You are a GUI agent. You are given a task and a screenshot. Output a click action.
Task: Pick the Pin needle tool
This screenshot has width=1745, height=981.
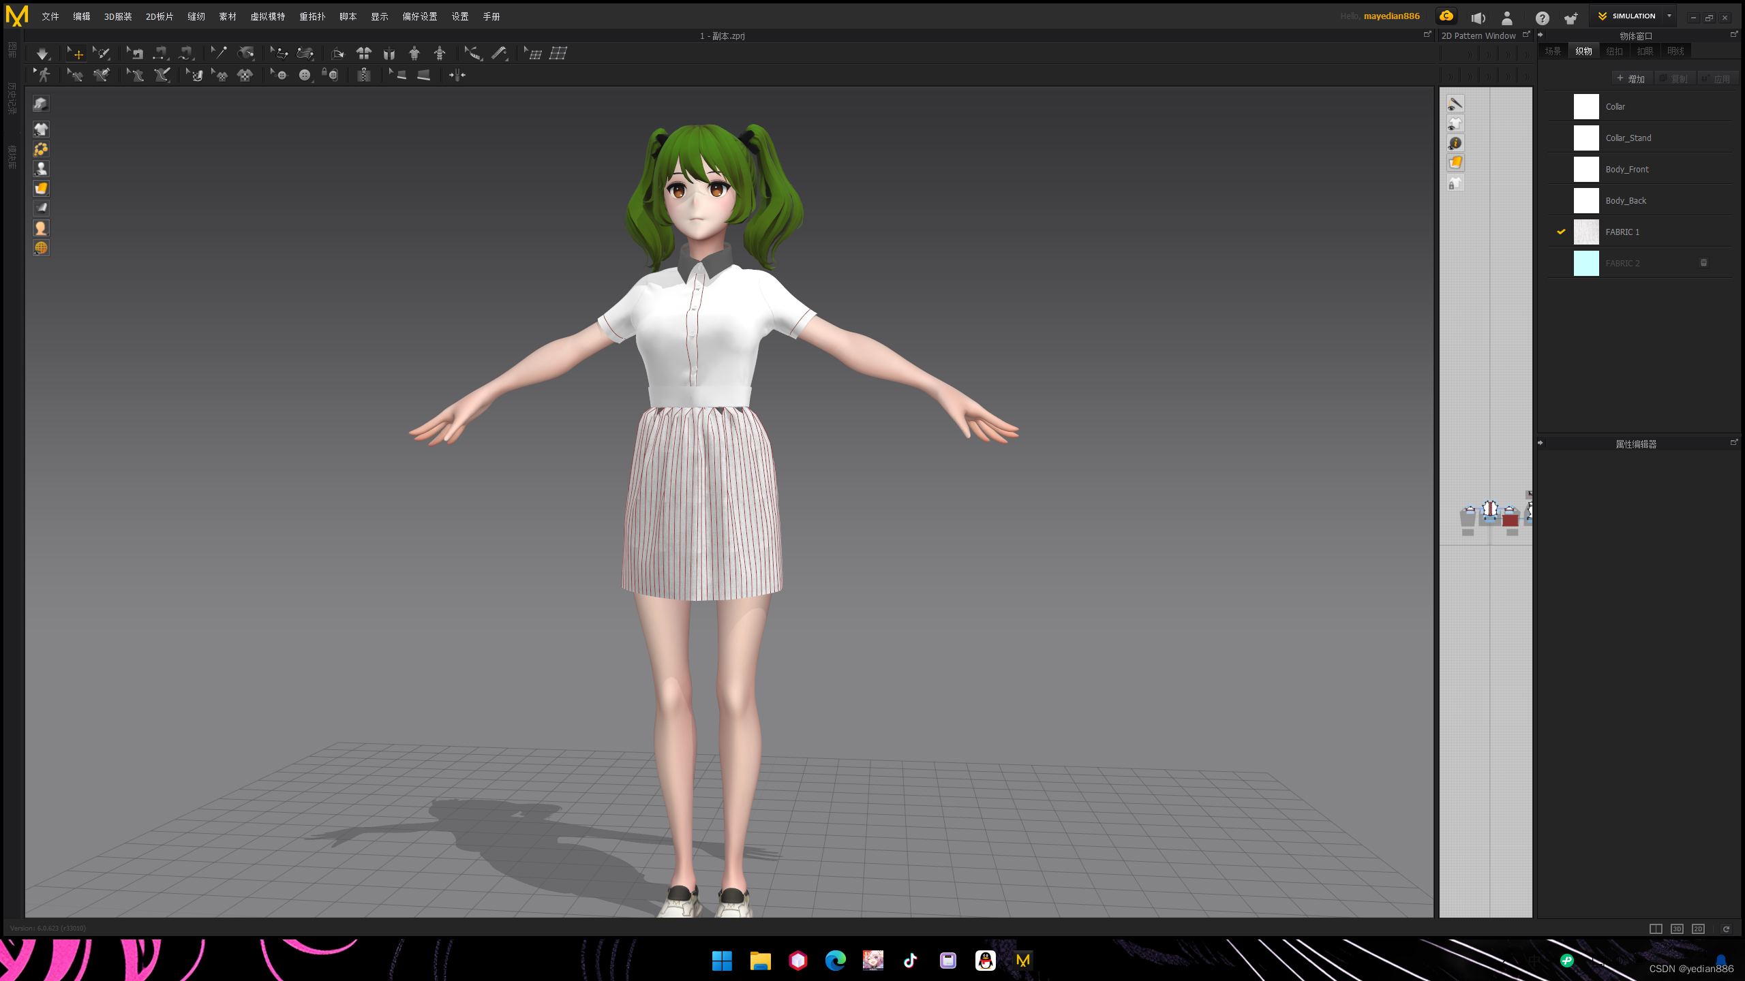(x=219, y=54)
